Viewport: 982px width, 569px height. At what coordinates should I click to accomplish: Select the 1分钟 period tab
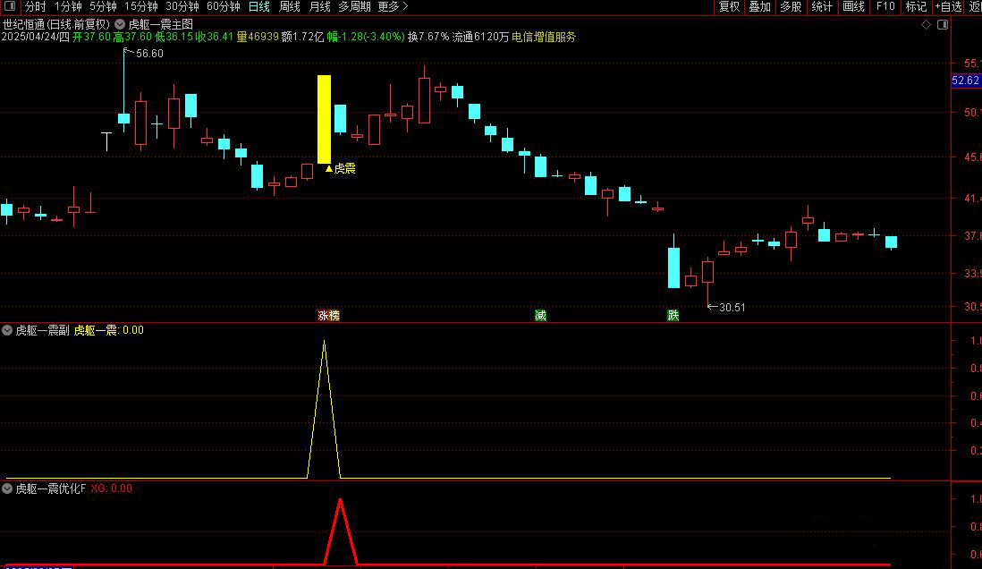68,6
